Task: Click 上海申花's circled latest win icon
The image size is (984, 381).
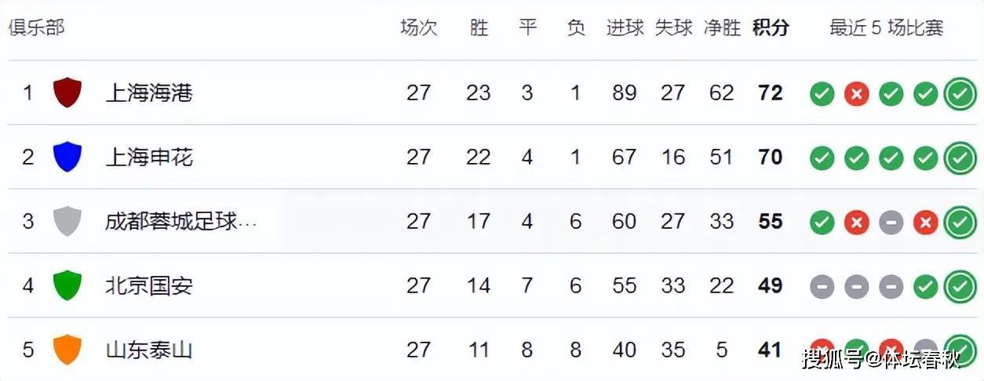Action: (959, 158)
